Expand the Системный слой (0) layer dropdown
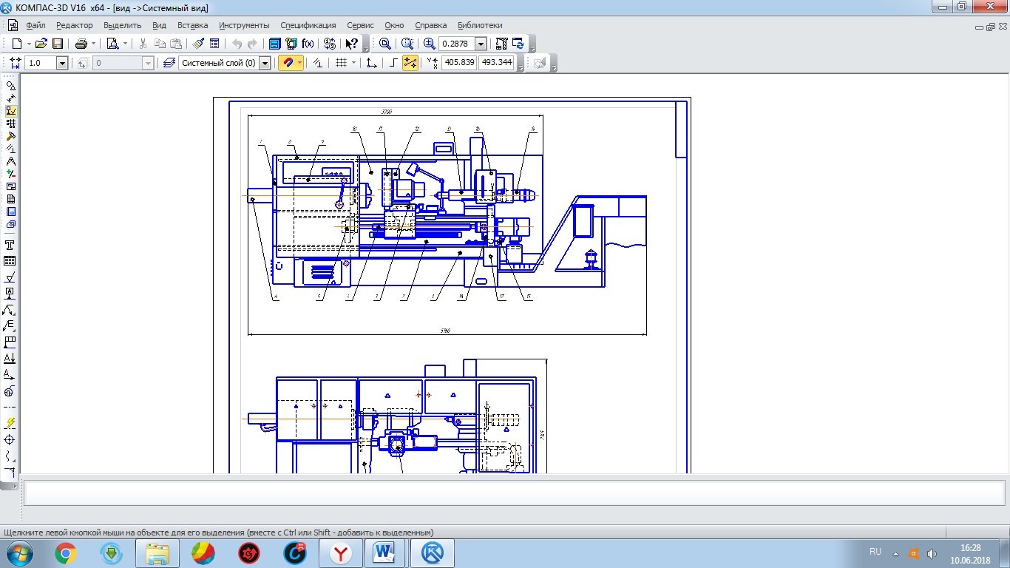Image resolution: width=1010 pixels, height=568 pixels. pyautogui.click(x=265, y=63)
